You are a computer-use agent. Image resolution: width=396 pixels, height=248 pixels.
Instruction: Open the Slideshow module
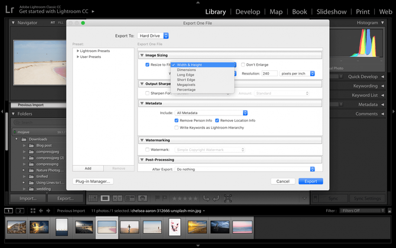pyautogui.click(x=332, y=12)
